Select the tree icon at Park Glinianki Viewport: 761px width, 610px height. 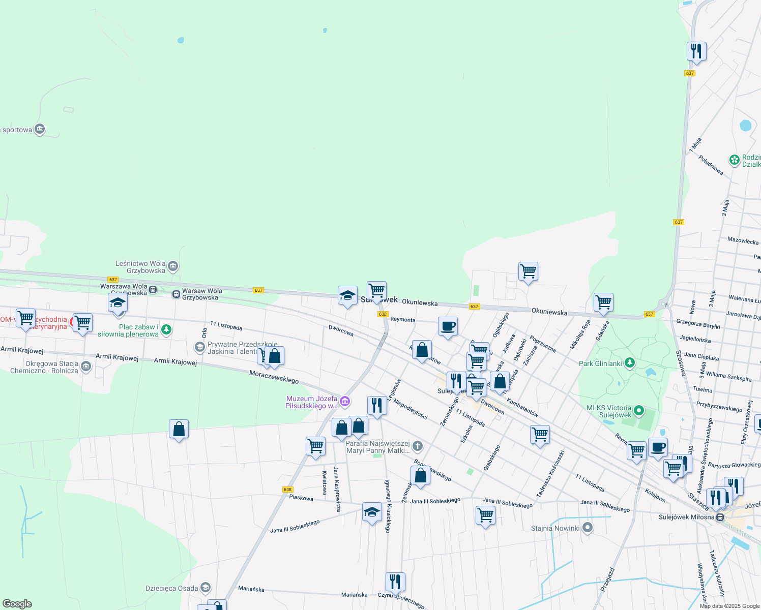tap(630, 363)
